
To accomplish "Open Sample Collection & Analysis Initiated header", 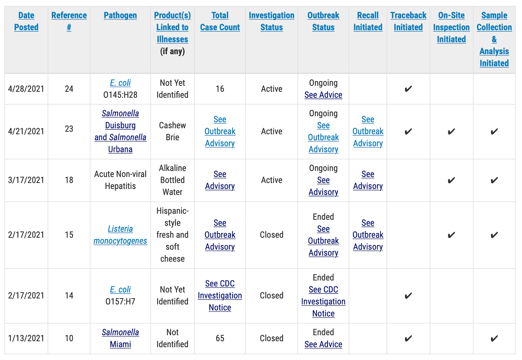I will (x=494, y=39).
